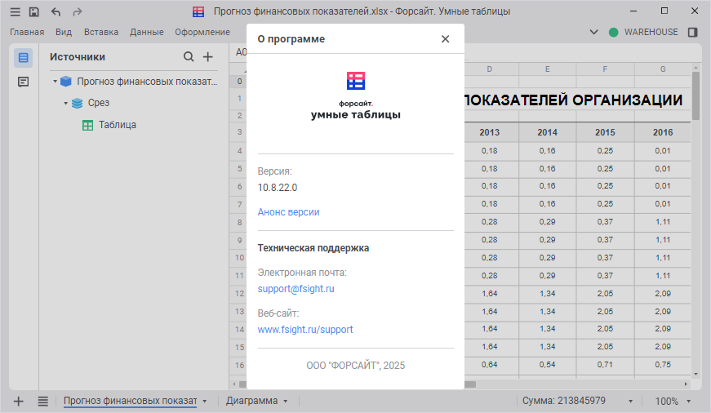The height and width of the screenshot is (413, 711).
Task: Switch to Прогноз финансовых показат sheet
Action: 130,401
